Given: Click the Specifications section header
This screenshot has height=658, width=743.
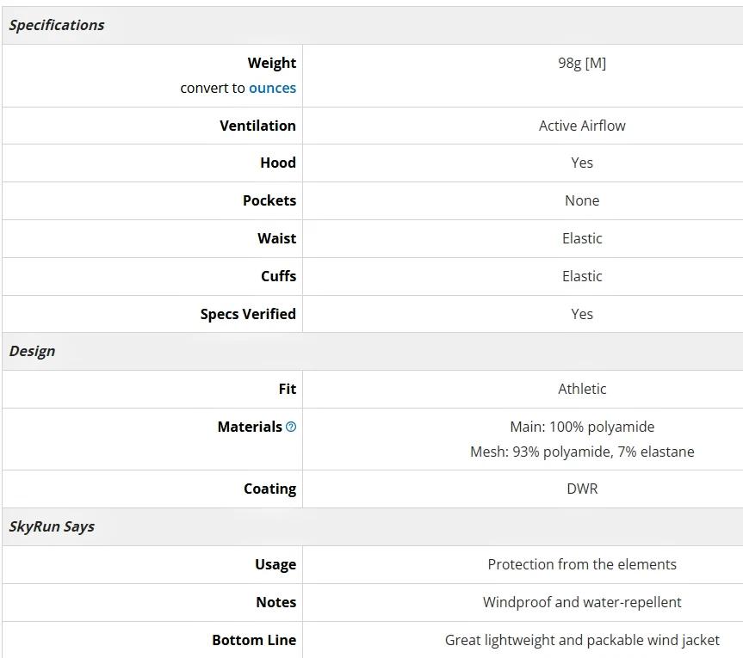Looking at the screenshot, I should (57, 25).
